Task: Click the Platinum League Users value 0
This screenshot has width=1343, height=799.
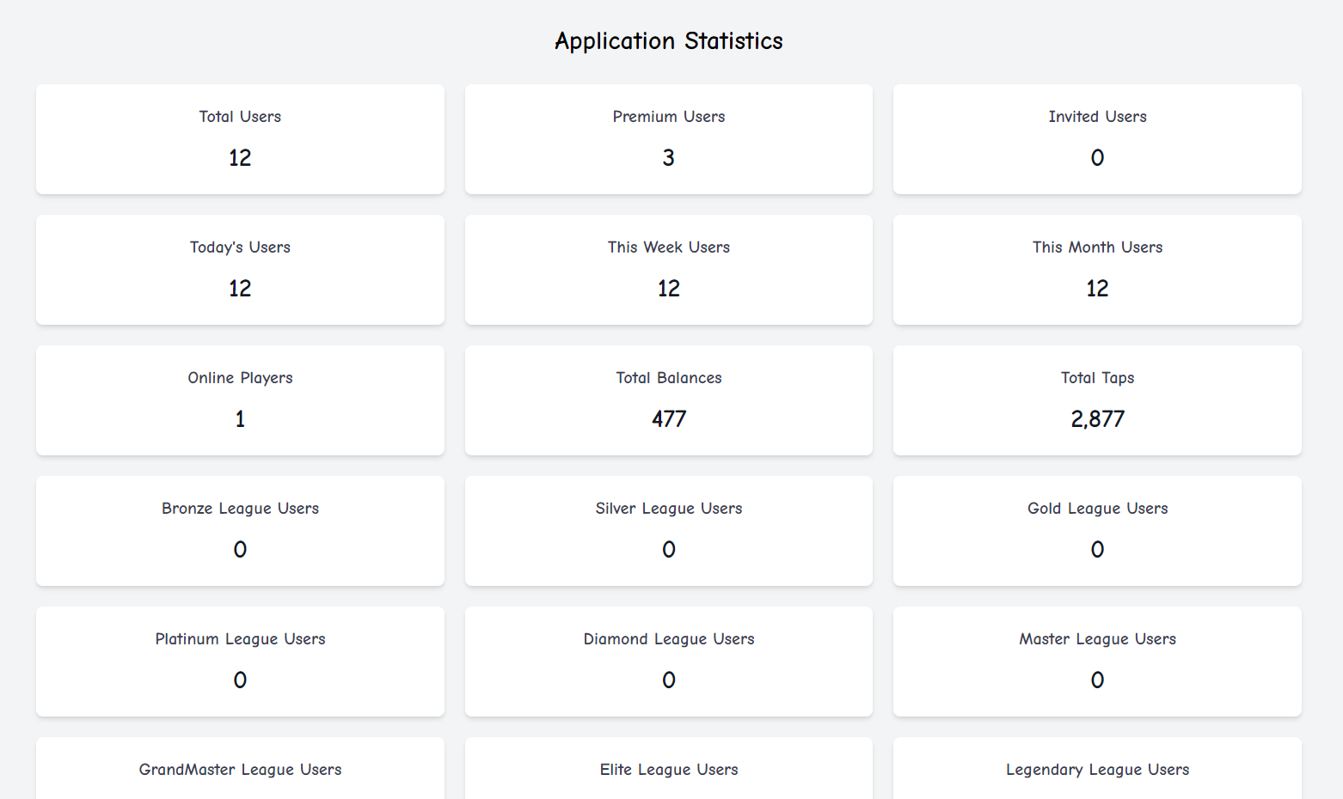Action: coord(240,680)
